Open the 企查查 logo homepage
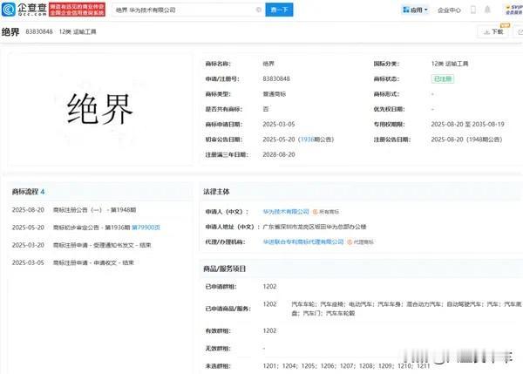The width and height of the screenshot is (523, 374). pos(24,10)
